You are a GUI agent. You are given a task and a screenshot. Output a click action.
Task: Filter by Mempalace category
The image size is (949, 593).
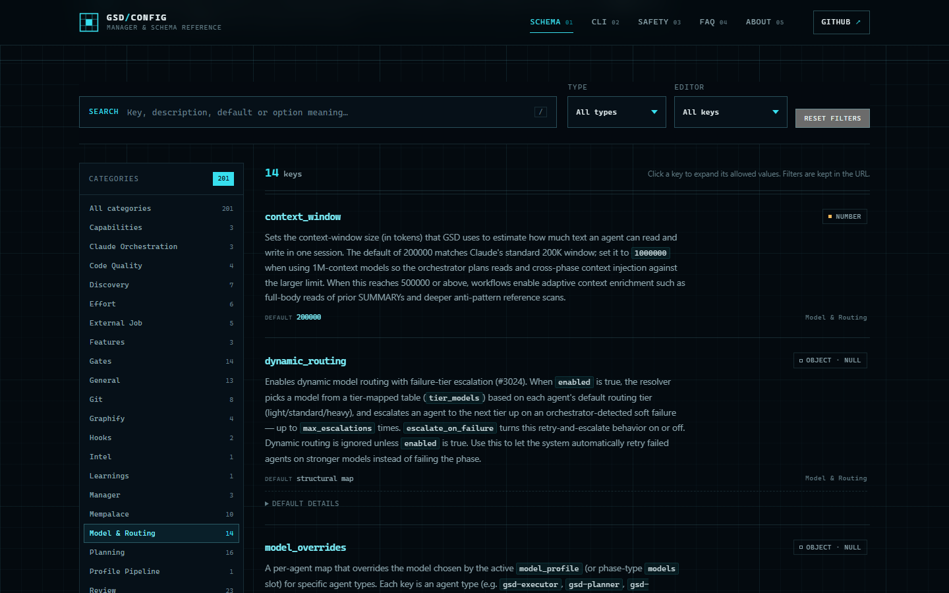point(161,514)
